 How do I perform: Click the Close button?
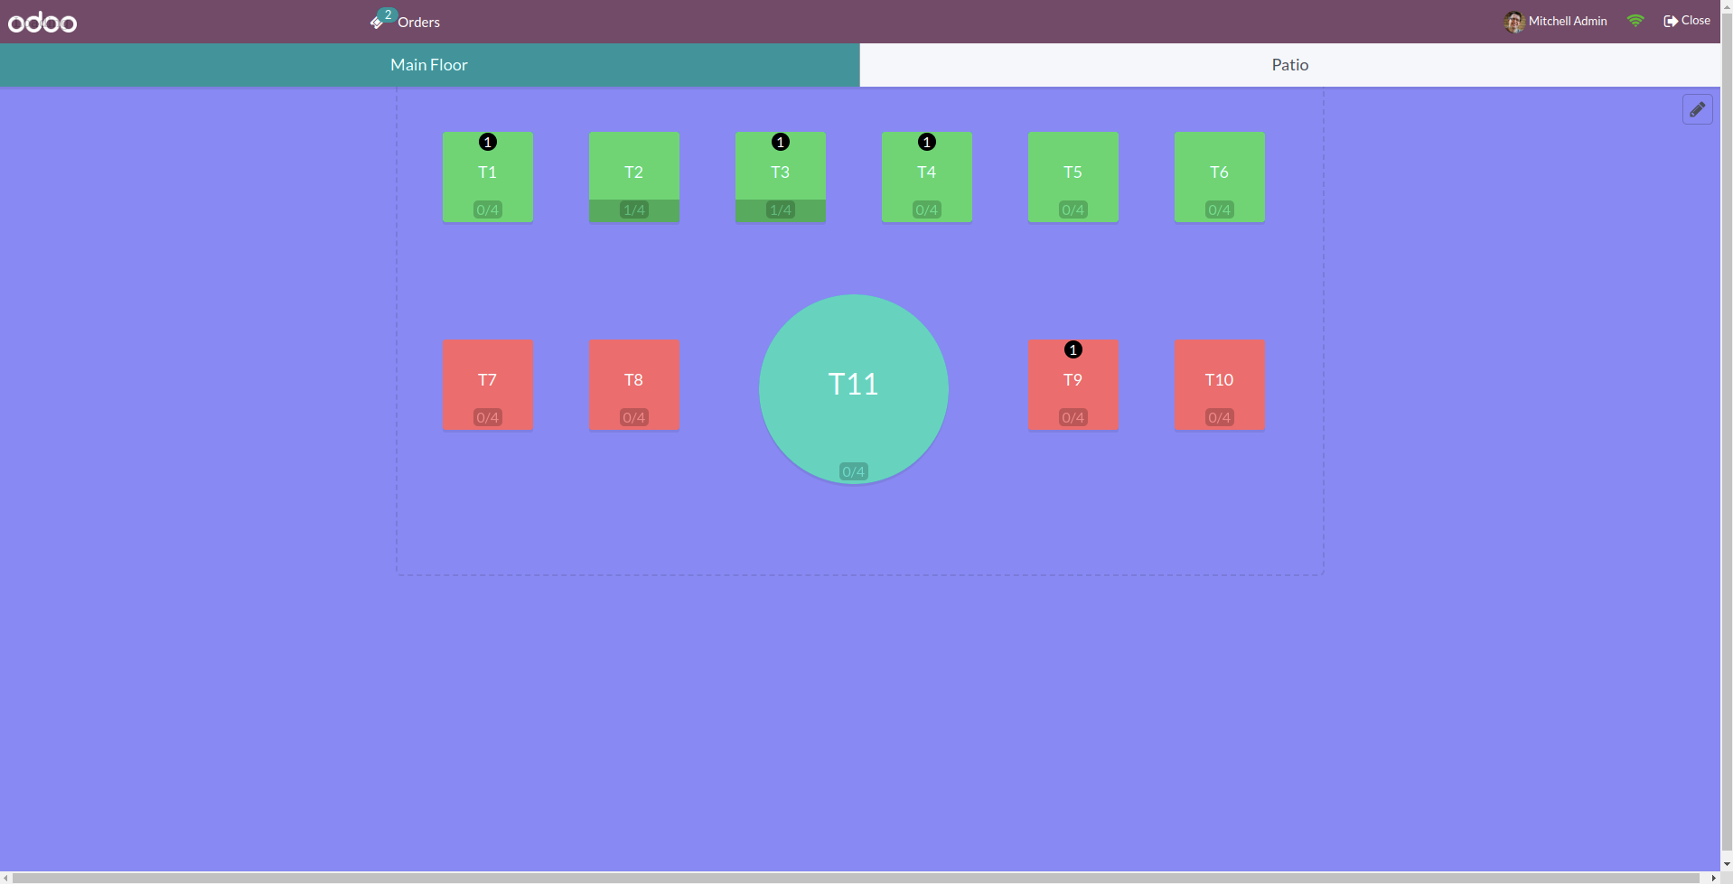[1687, 21]
